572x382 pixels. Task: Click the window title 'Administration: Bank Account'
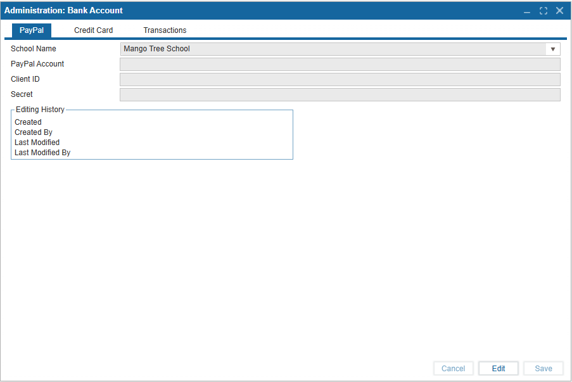(x=63, y=11)
